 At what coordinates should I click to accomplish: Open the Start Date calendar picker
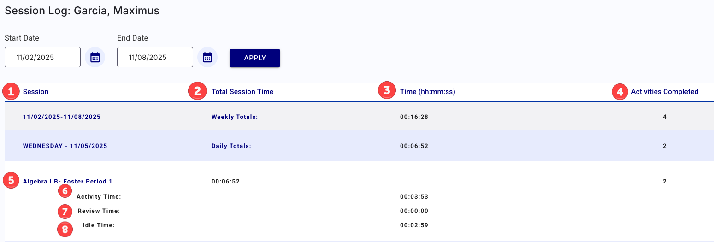pos(95,58)
